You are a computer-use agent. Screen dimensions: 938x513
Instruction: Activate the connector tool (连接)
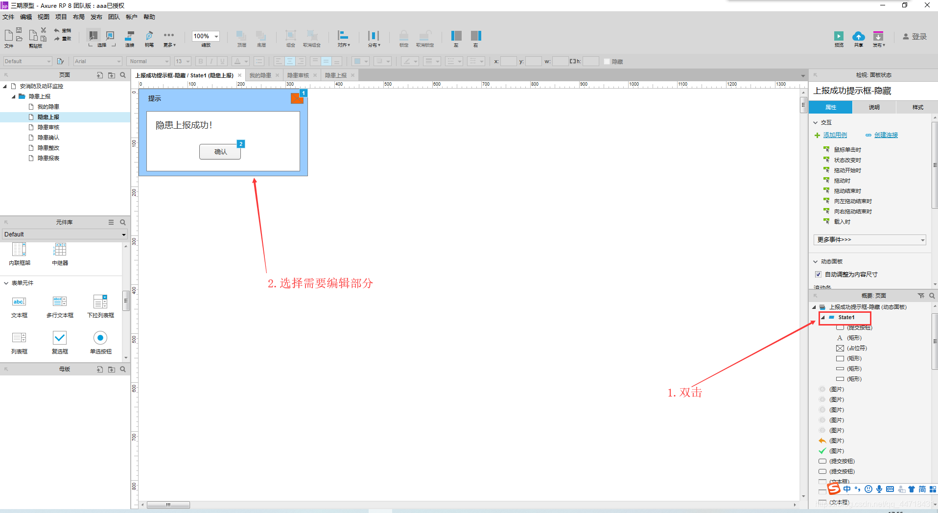(130, 36)
